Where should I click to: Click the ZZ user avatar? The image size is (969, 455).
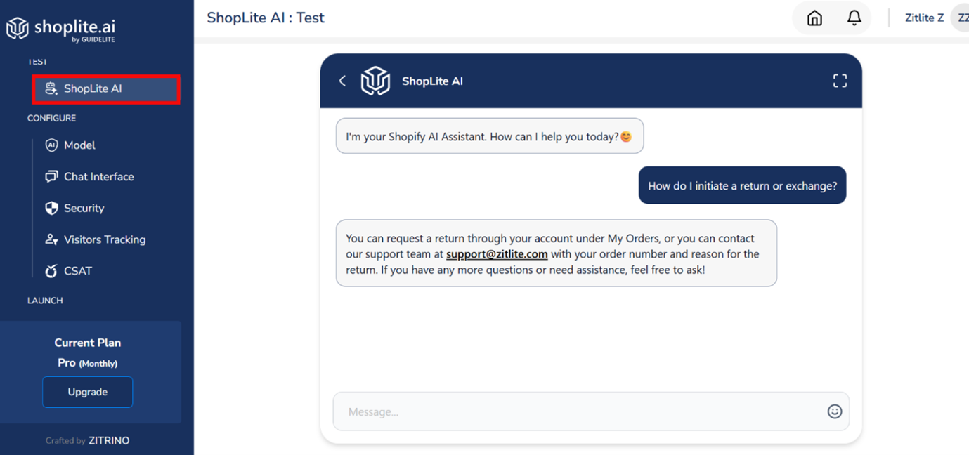pos(961,18)
